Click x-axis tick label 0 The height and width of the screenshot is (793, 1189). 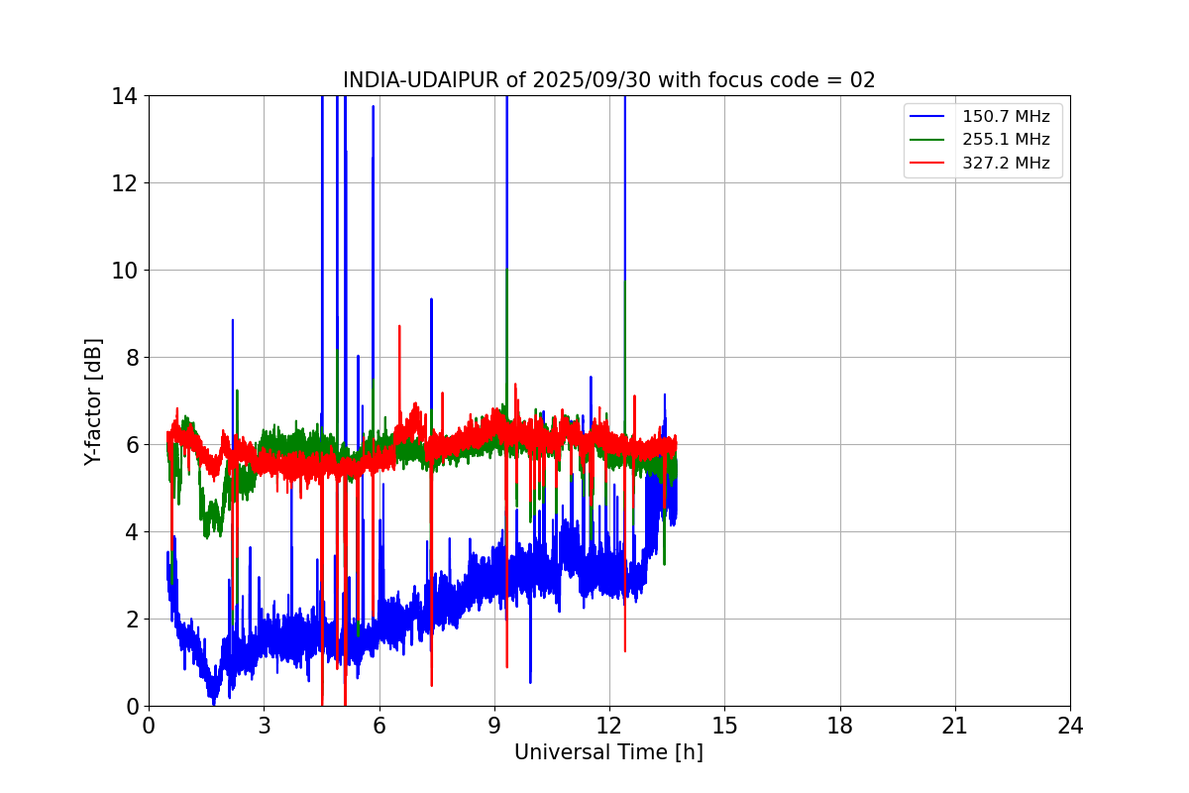pos(149,727)
